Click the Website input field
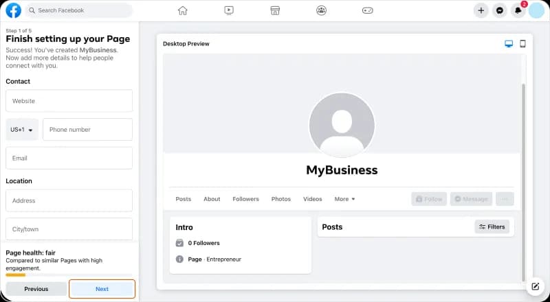Viewport: 550px width, 302px height. click(x=69, y=101)
